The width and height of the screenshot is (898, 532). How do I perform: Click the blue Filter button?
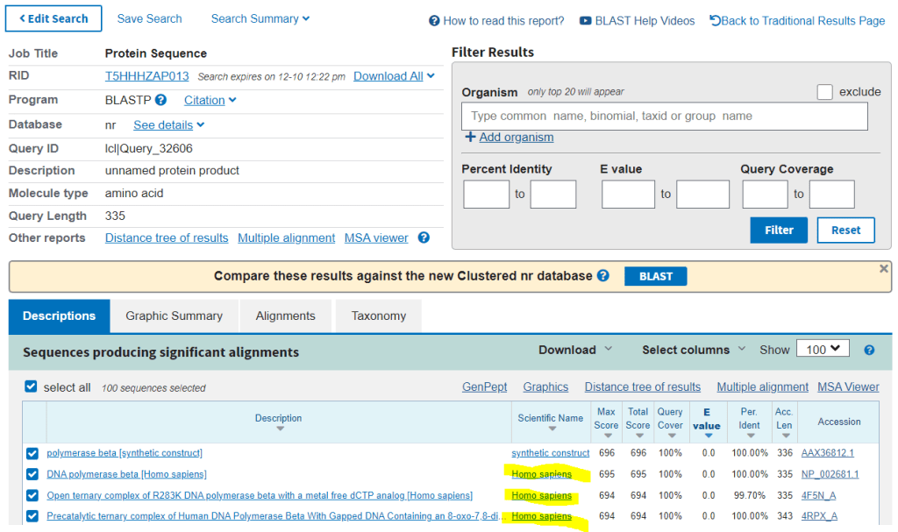pyautogui.click(x=779, y=231)
